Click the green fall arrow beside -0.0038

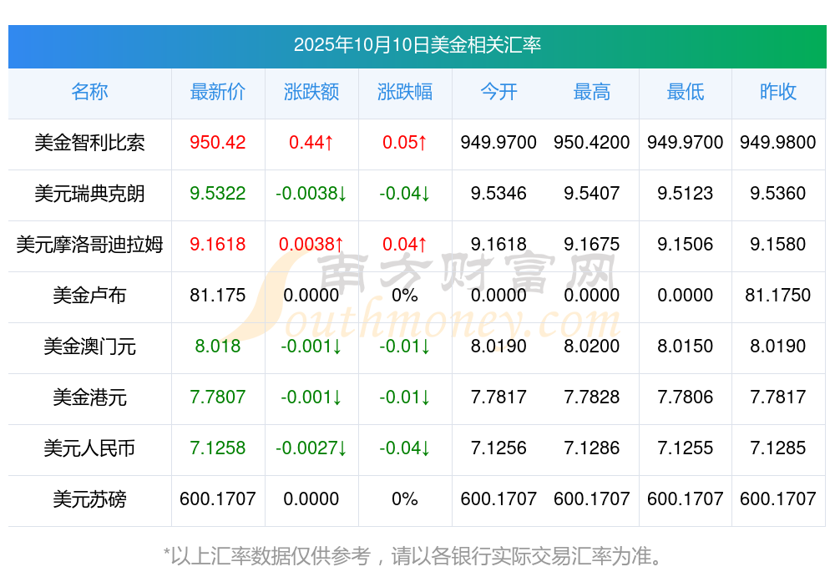coord(341,195)
